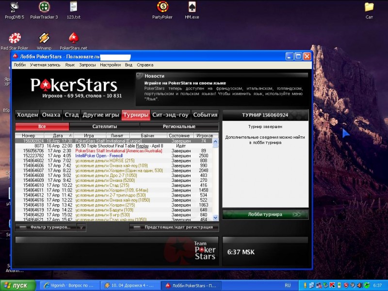Open the Запросы menu
This screenshot has height=291, width=388.
(x=87, y=65)
